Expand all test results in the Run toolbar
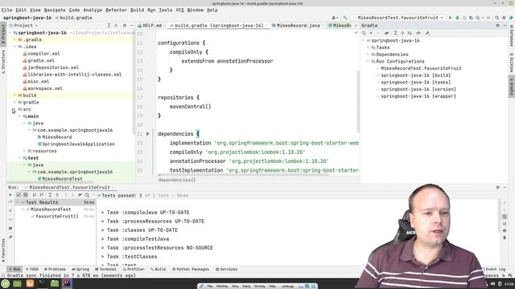The width and height of the screenshot is (515, 289). click(50, 195)
